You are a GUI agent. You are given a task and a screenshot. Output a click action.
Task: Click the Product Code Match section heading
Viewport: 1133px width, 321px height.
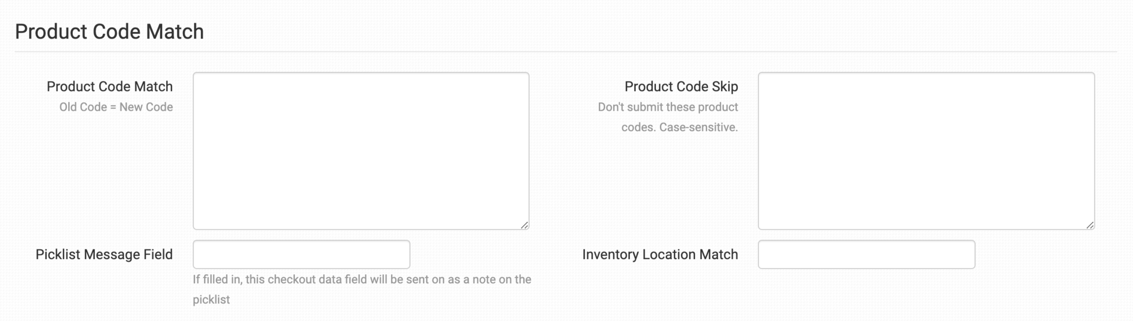(109, 31)
